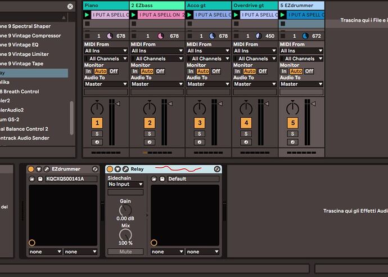
Task: Toggle the EZdrummer device activator
Action: (31, 169)
